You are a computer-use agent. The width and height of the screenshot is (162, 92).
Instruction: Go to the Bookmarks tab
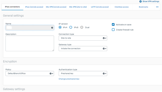pos(144,7)
